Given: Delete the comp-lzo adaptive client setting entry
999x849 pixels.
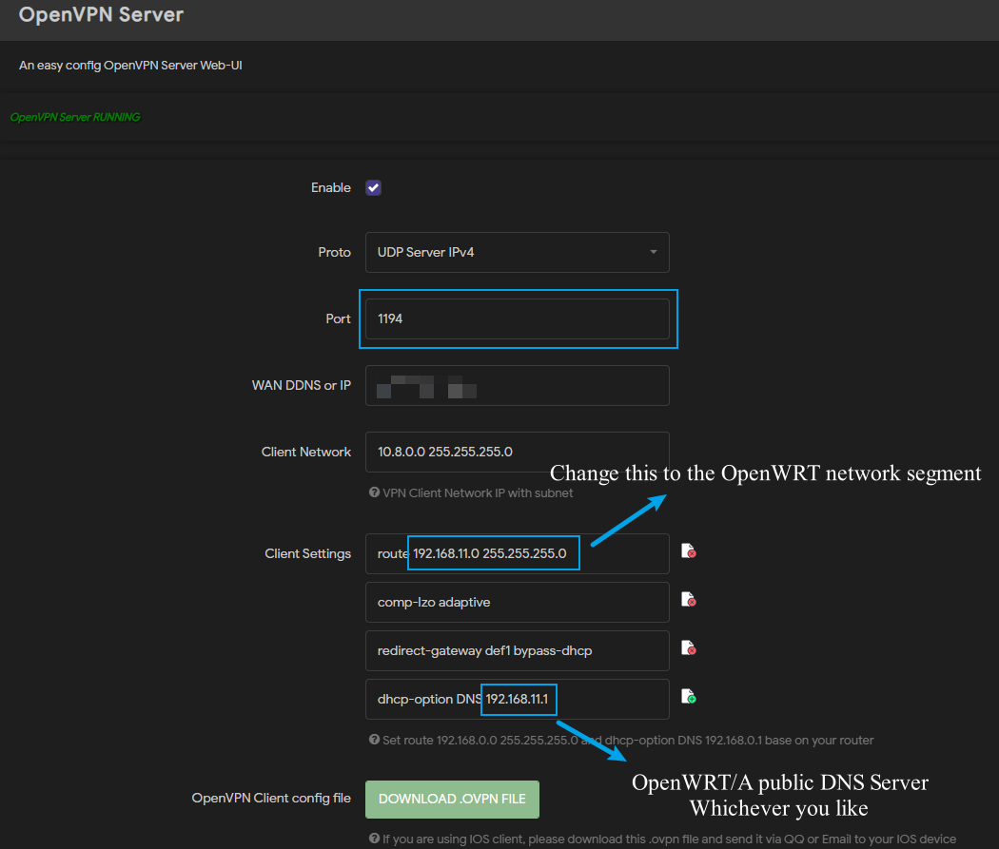Looking at the screenshot, I should coord(688,599).
